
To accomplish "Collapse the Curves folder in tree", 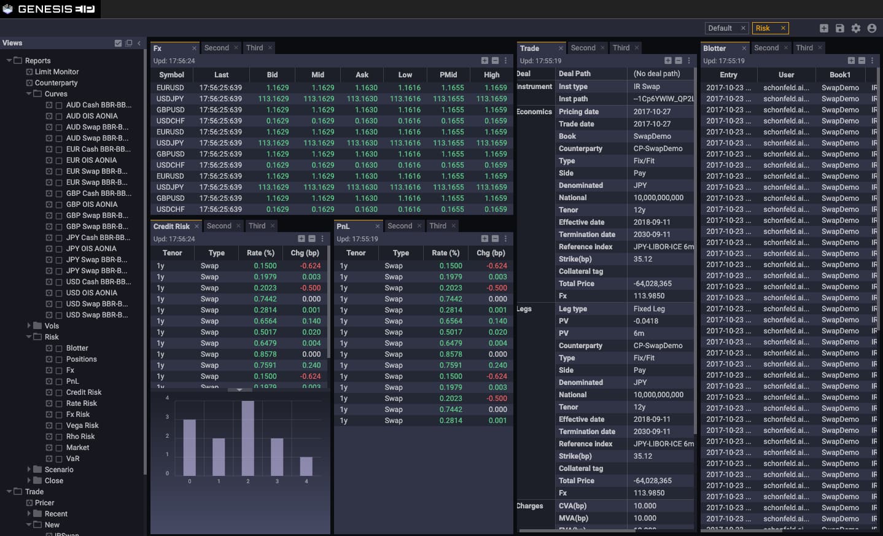I will [x=29, y=94].
